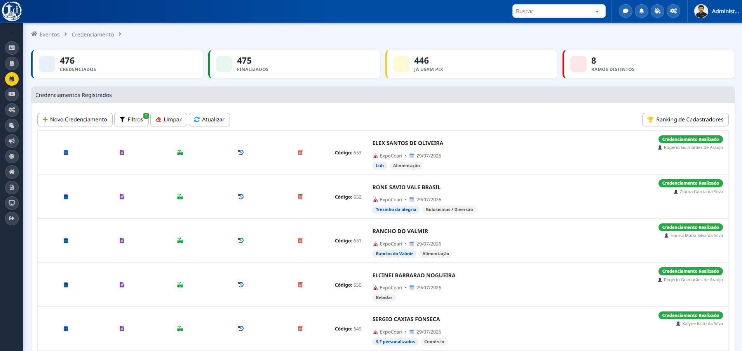The height and width of the screenshot is (351, 742).
Task: Delete code 652 with its trash icon
Action: point(300,197)
